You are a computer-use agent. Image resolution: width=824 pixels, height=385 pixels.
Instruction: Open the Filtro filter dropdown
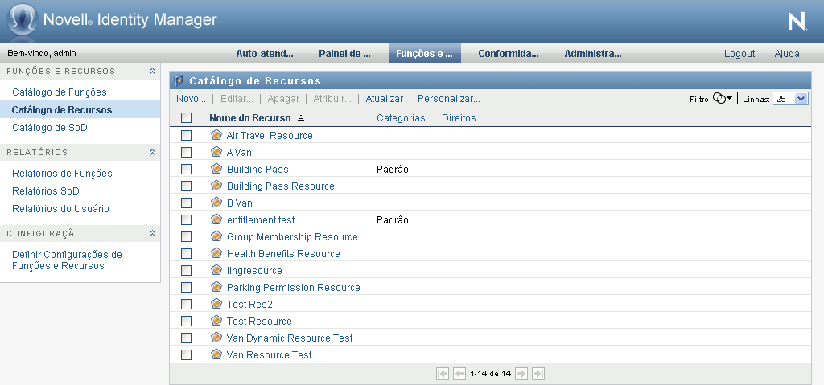click(x=723, y=98)
